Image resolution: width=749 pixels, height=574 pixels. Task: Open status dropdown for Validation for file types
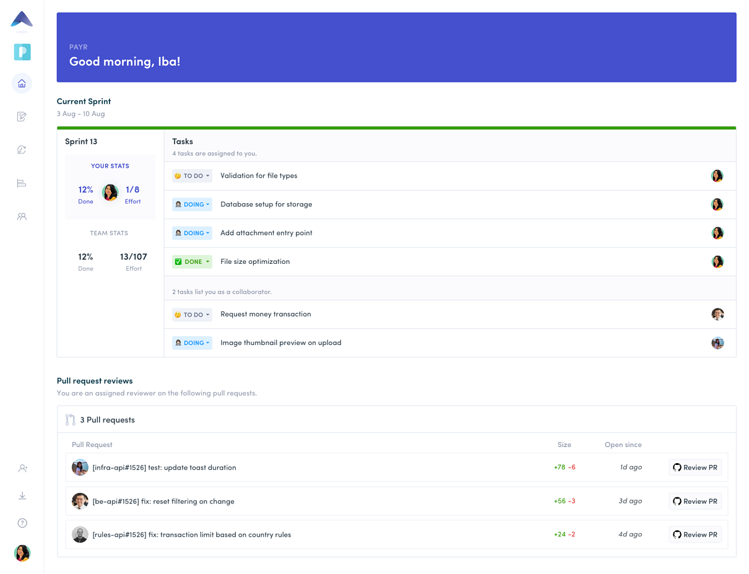point(192,176)
